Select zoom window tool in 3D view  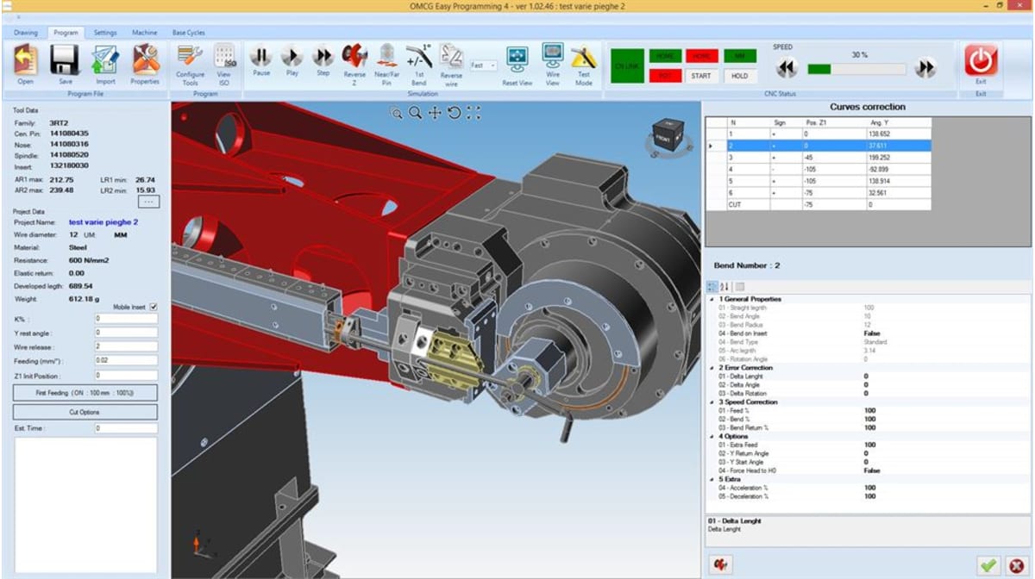click(396, 113)
